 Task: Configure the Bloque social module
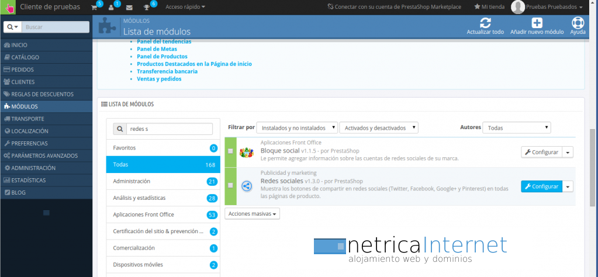pos(541,153)
